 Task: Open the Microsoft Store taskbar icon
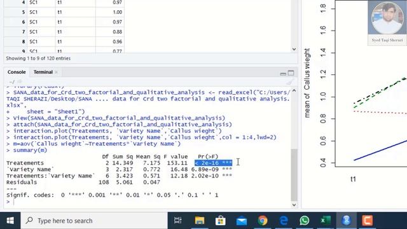(221, 221)
